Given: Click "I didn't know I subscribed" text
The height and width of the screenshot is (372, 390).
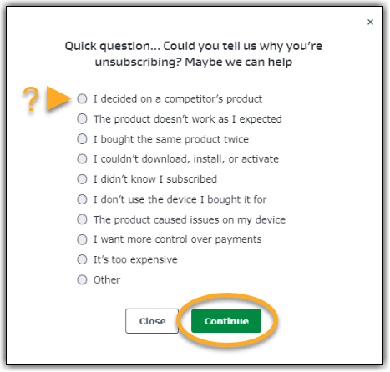Looking at the screenshot, I should (155, 179).
